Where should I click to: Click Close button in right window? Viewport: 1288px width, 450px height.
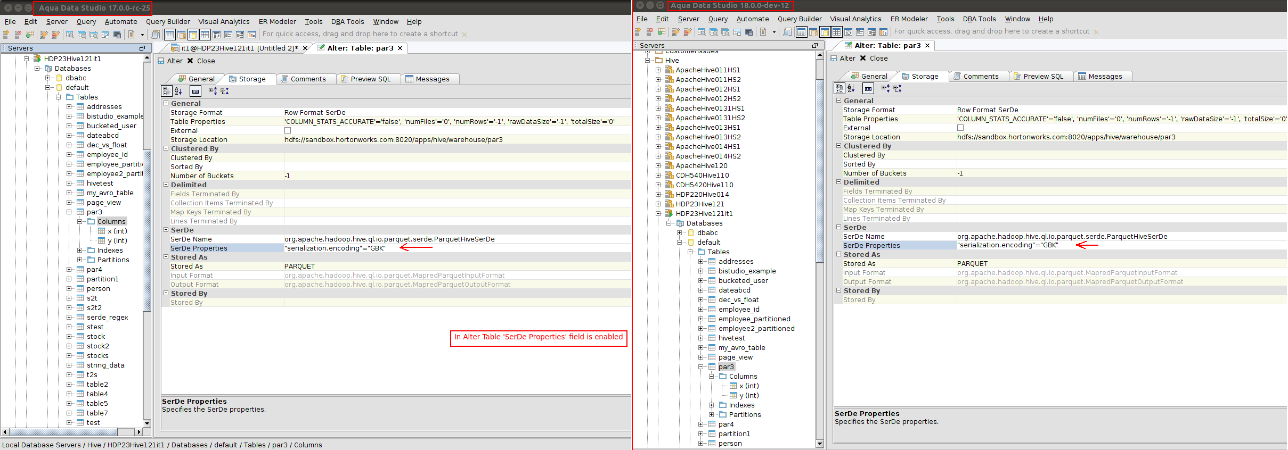pyautogui.click(x=874, y=59)
